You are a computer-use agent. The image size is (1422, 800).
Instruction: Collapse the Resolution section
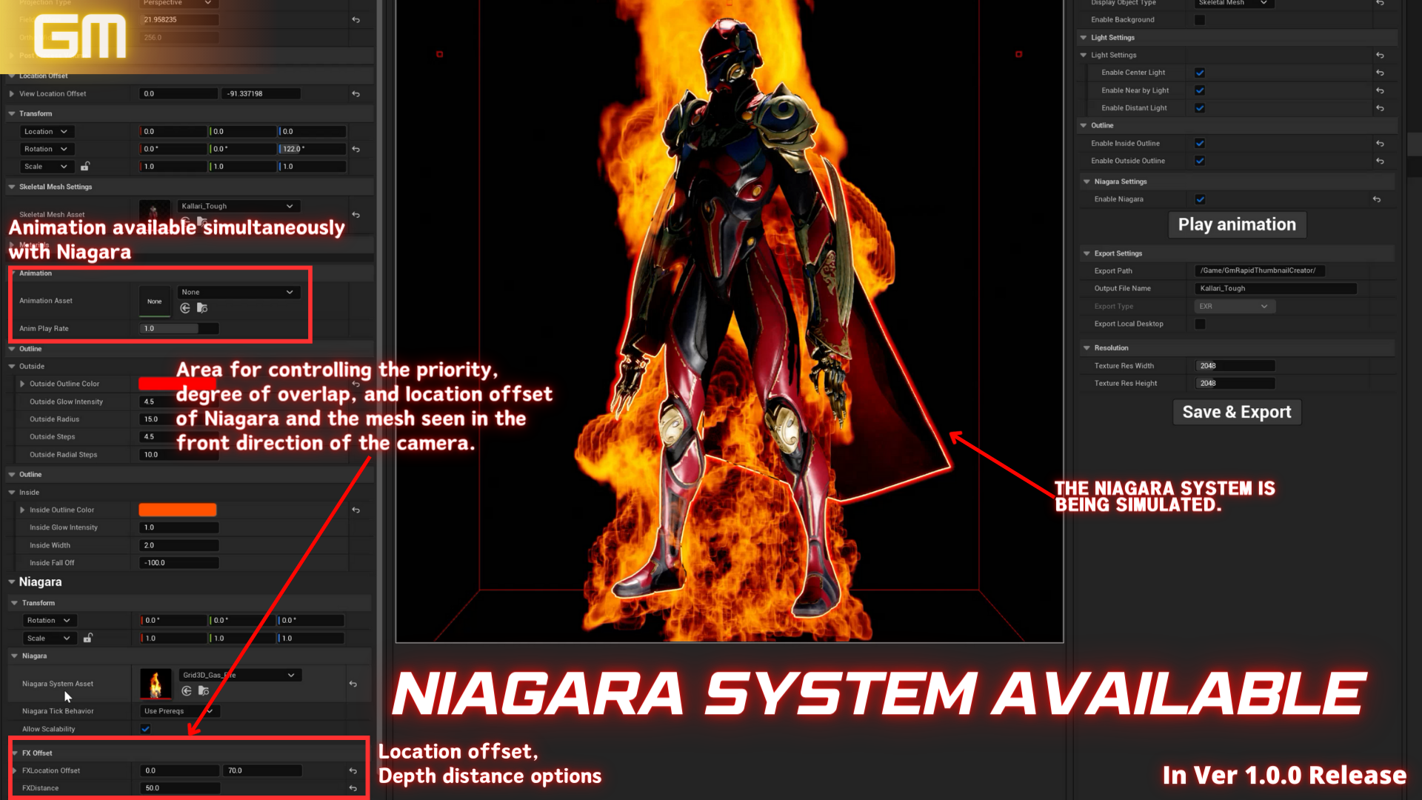1086,348
